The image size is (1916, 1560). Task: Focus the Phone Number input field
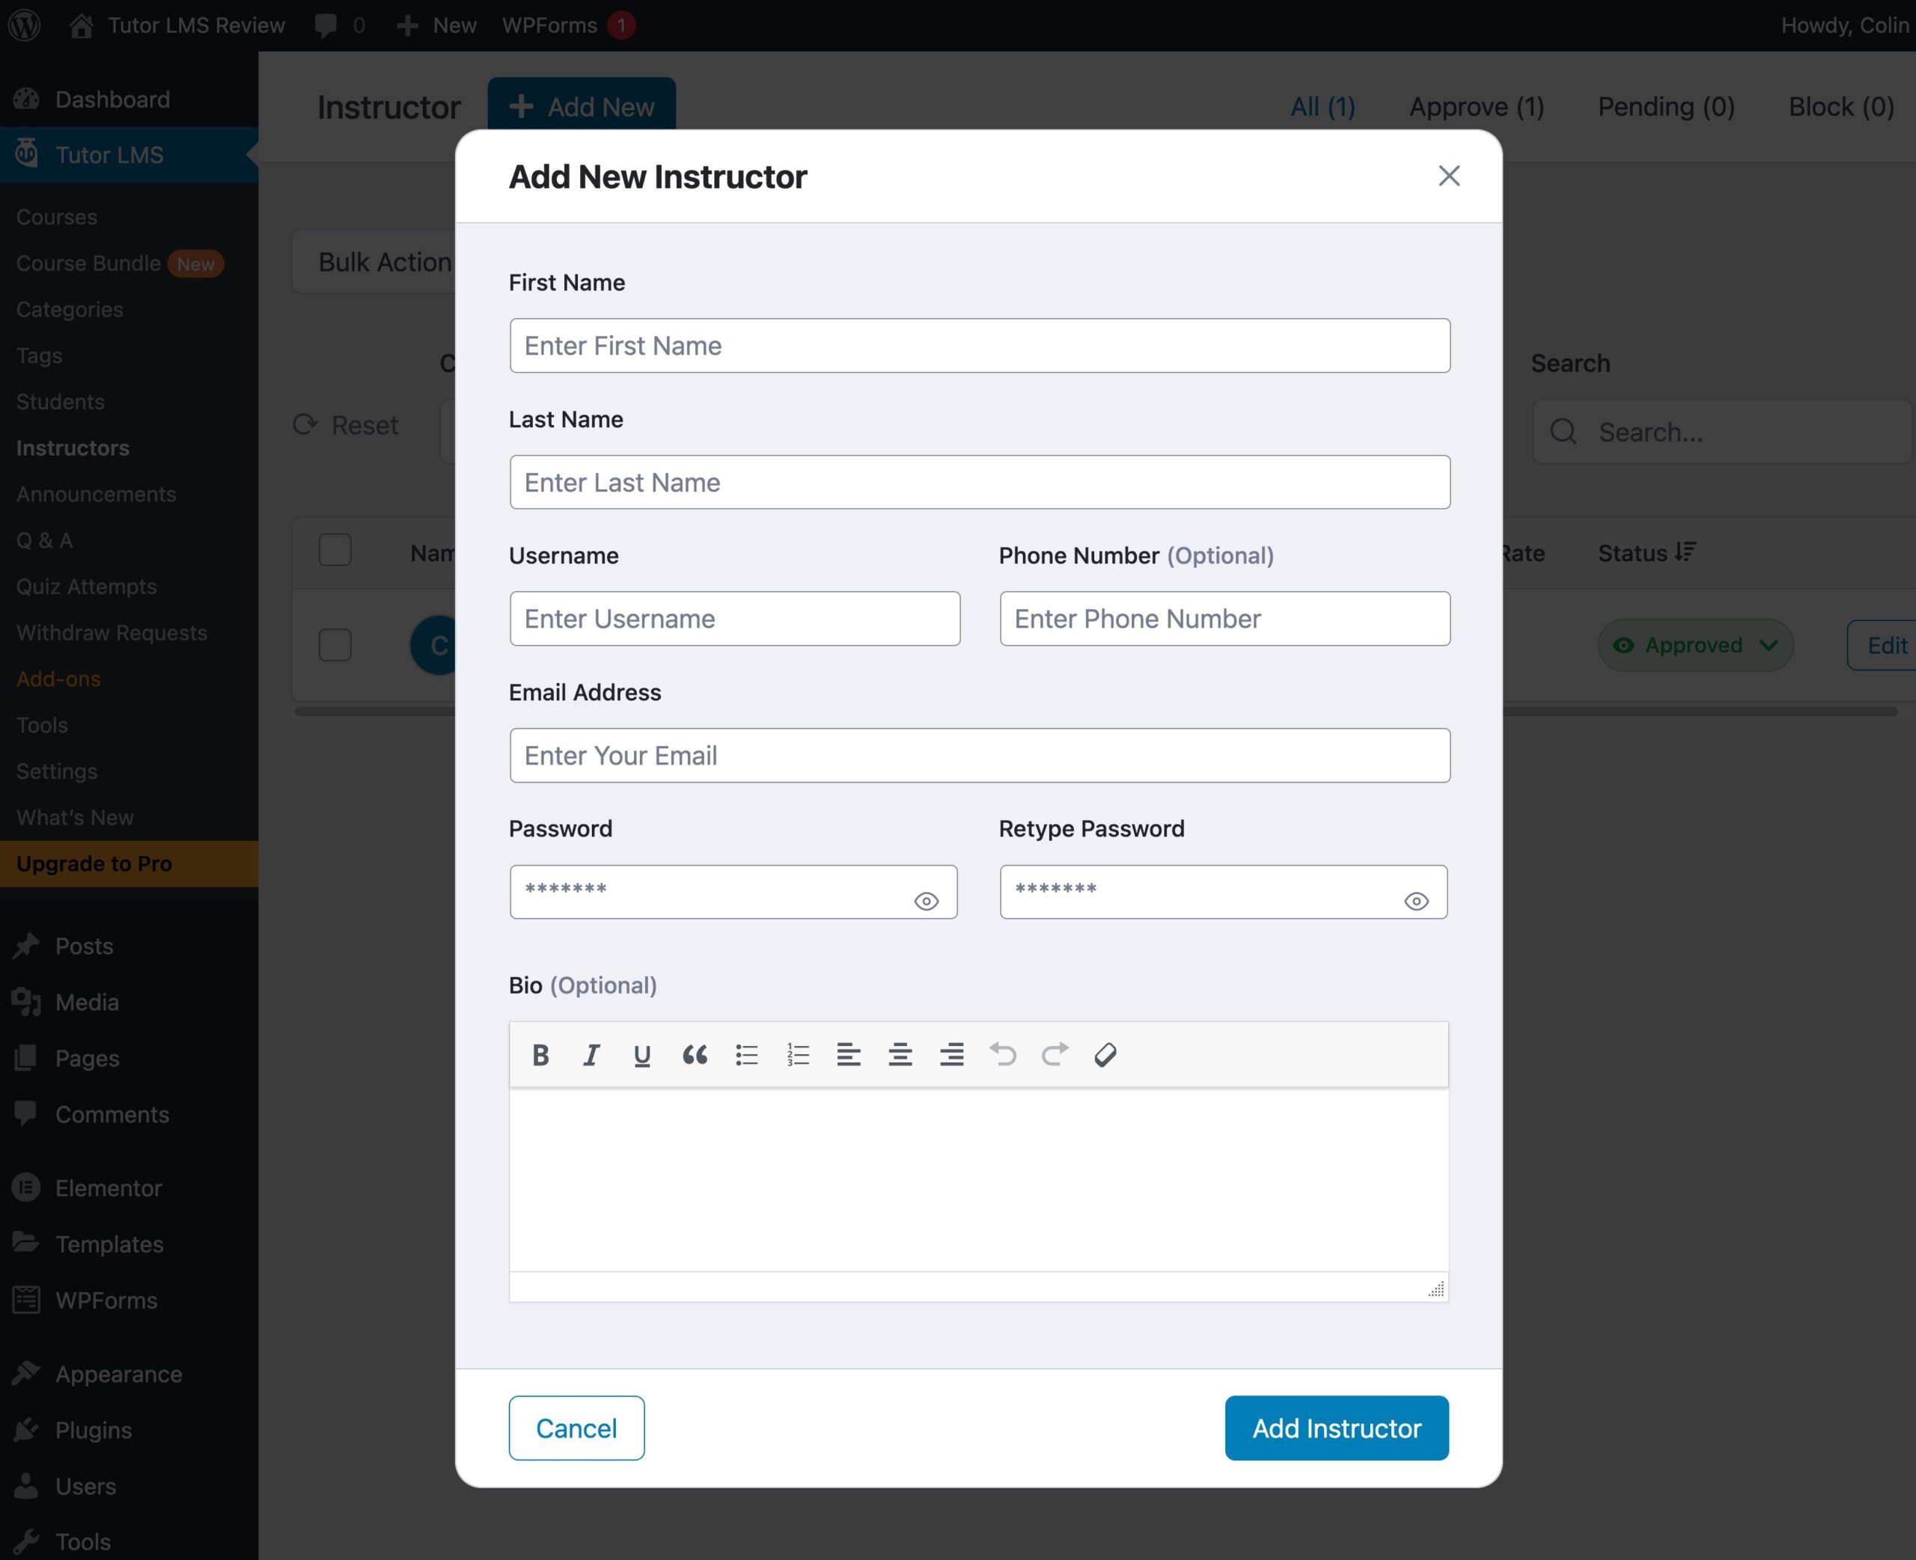point(1225,618)
